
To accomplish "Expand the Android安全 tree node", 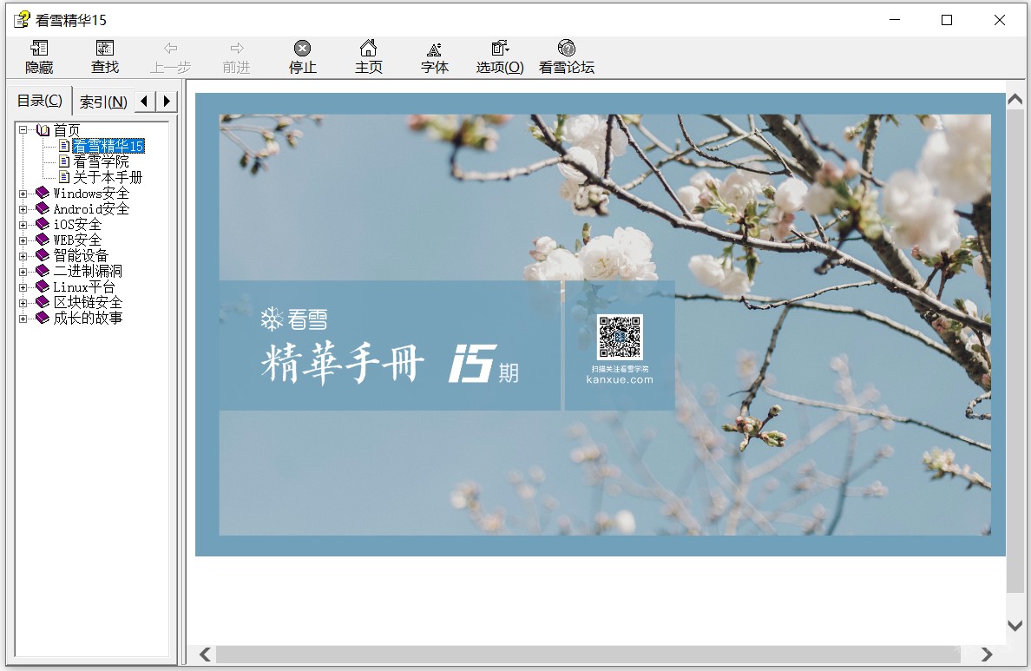I will 23,209.
